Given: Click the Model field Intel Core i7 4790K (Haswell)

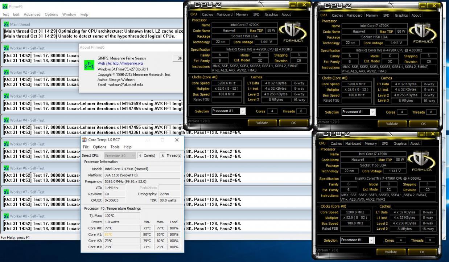Looking at the screenshot, I should [142, 169].
